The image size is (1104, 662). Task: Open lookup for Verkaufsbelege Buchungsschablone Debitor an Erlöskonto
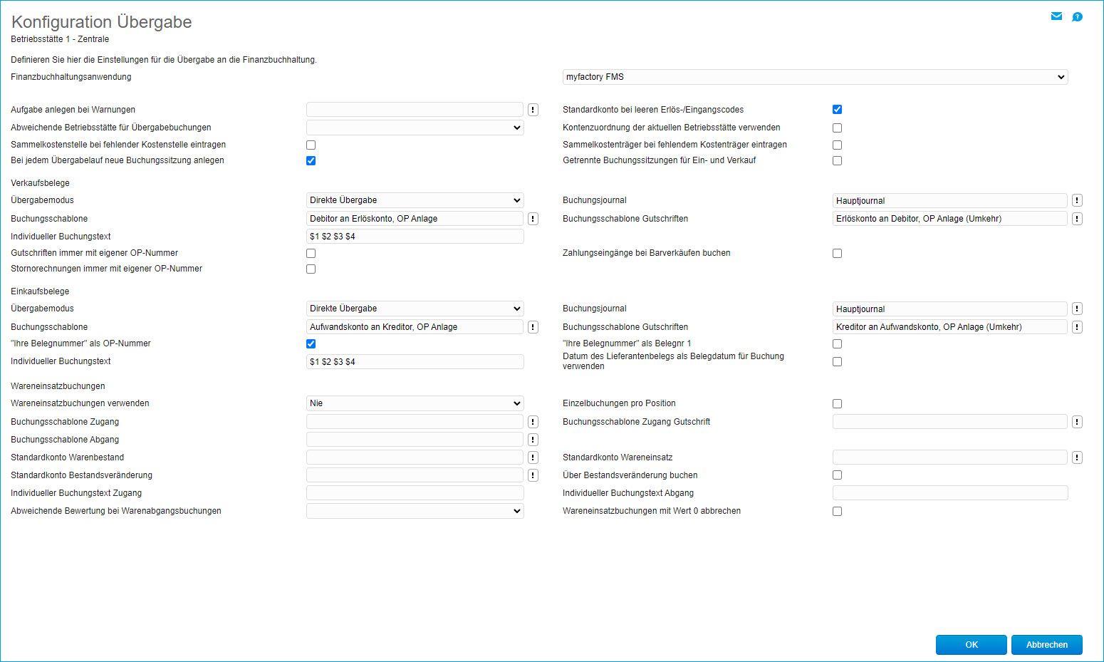tap(533, 219)
